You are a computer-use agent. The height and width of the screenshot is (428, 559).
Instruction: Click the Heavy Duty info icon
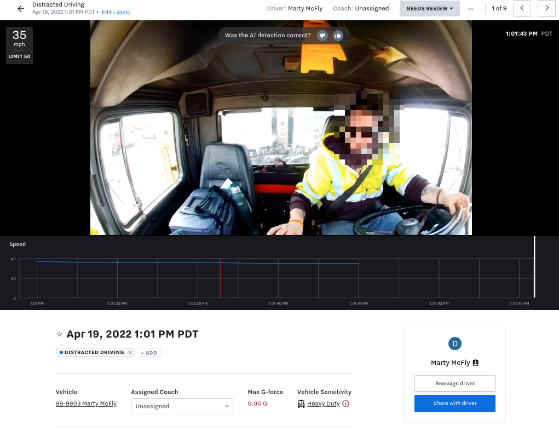(346, 404)
